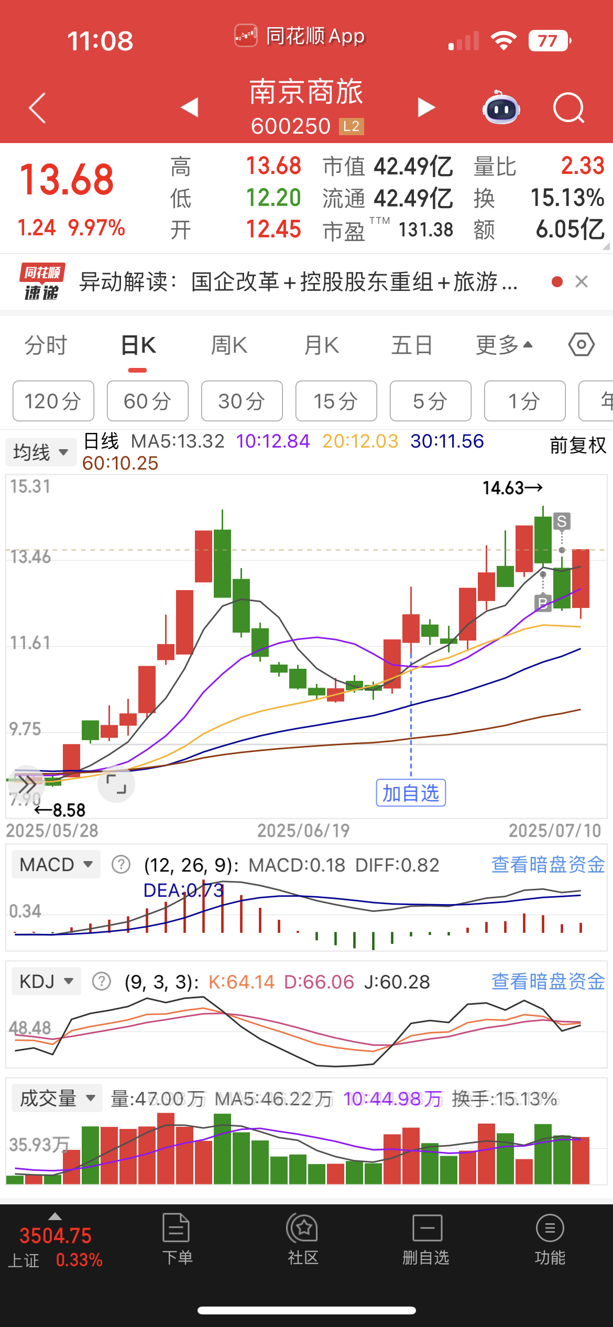Open the 下单 order icon
The width and height of the screenshot is (613, 1327).
177,1239
